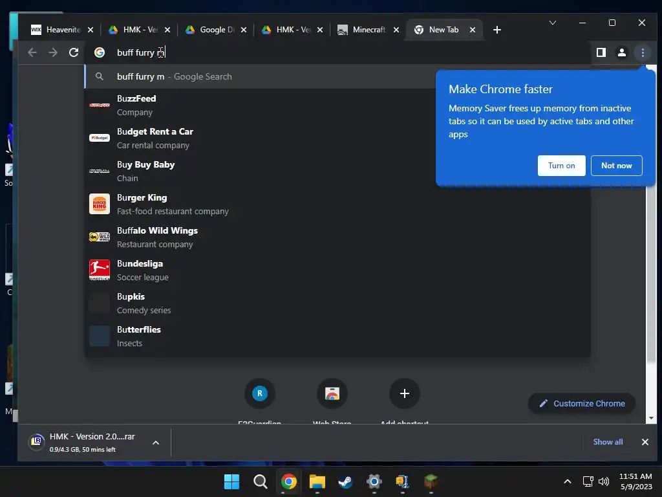Image resolution: width=662 pixels, height=497 pixels.
Task: Click the Add shortcut plus button
Action: click(405, 393)
